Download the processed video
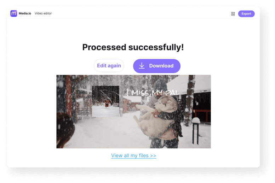The width and height of the screenshot is (275, 183). pos(157,66)
